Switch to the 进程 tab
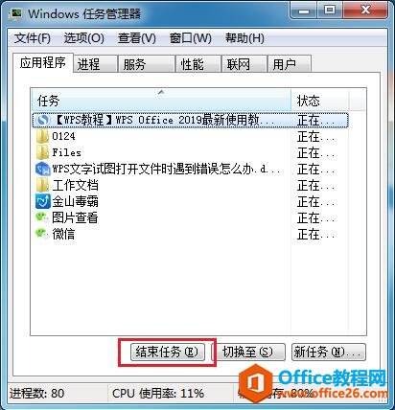Image resolution: width=395 pixels, height=410 pixels. point(95,64)
